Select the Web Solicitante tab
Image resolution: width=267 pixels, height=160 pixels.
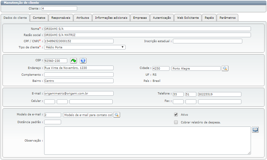point(188,18)
